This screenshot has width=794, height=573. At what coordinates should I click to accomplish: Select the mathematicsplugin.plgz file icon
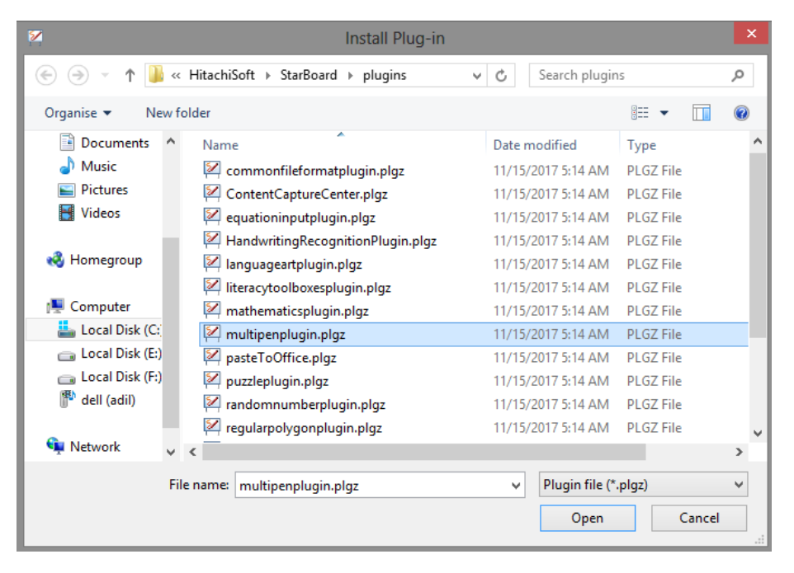[212, 311]
